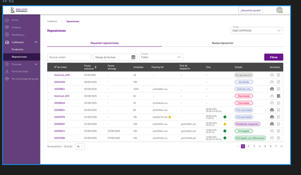The image size is (301, 175).
Task: Open Órdenes in the sidebar menu
Action: (x=16, y=27)
